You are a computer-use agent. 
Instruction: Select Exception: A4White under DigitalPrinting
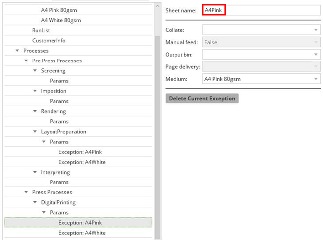click(82, 233)
